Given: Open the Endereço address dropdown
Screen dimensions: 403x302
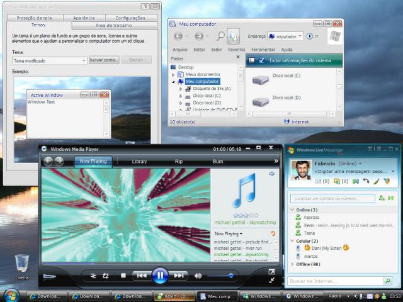Looking at the screenshot, I should click(300, 36).
